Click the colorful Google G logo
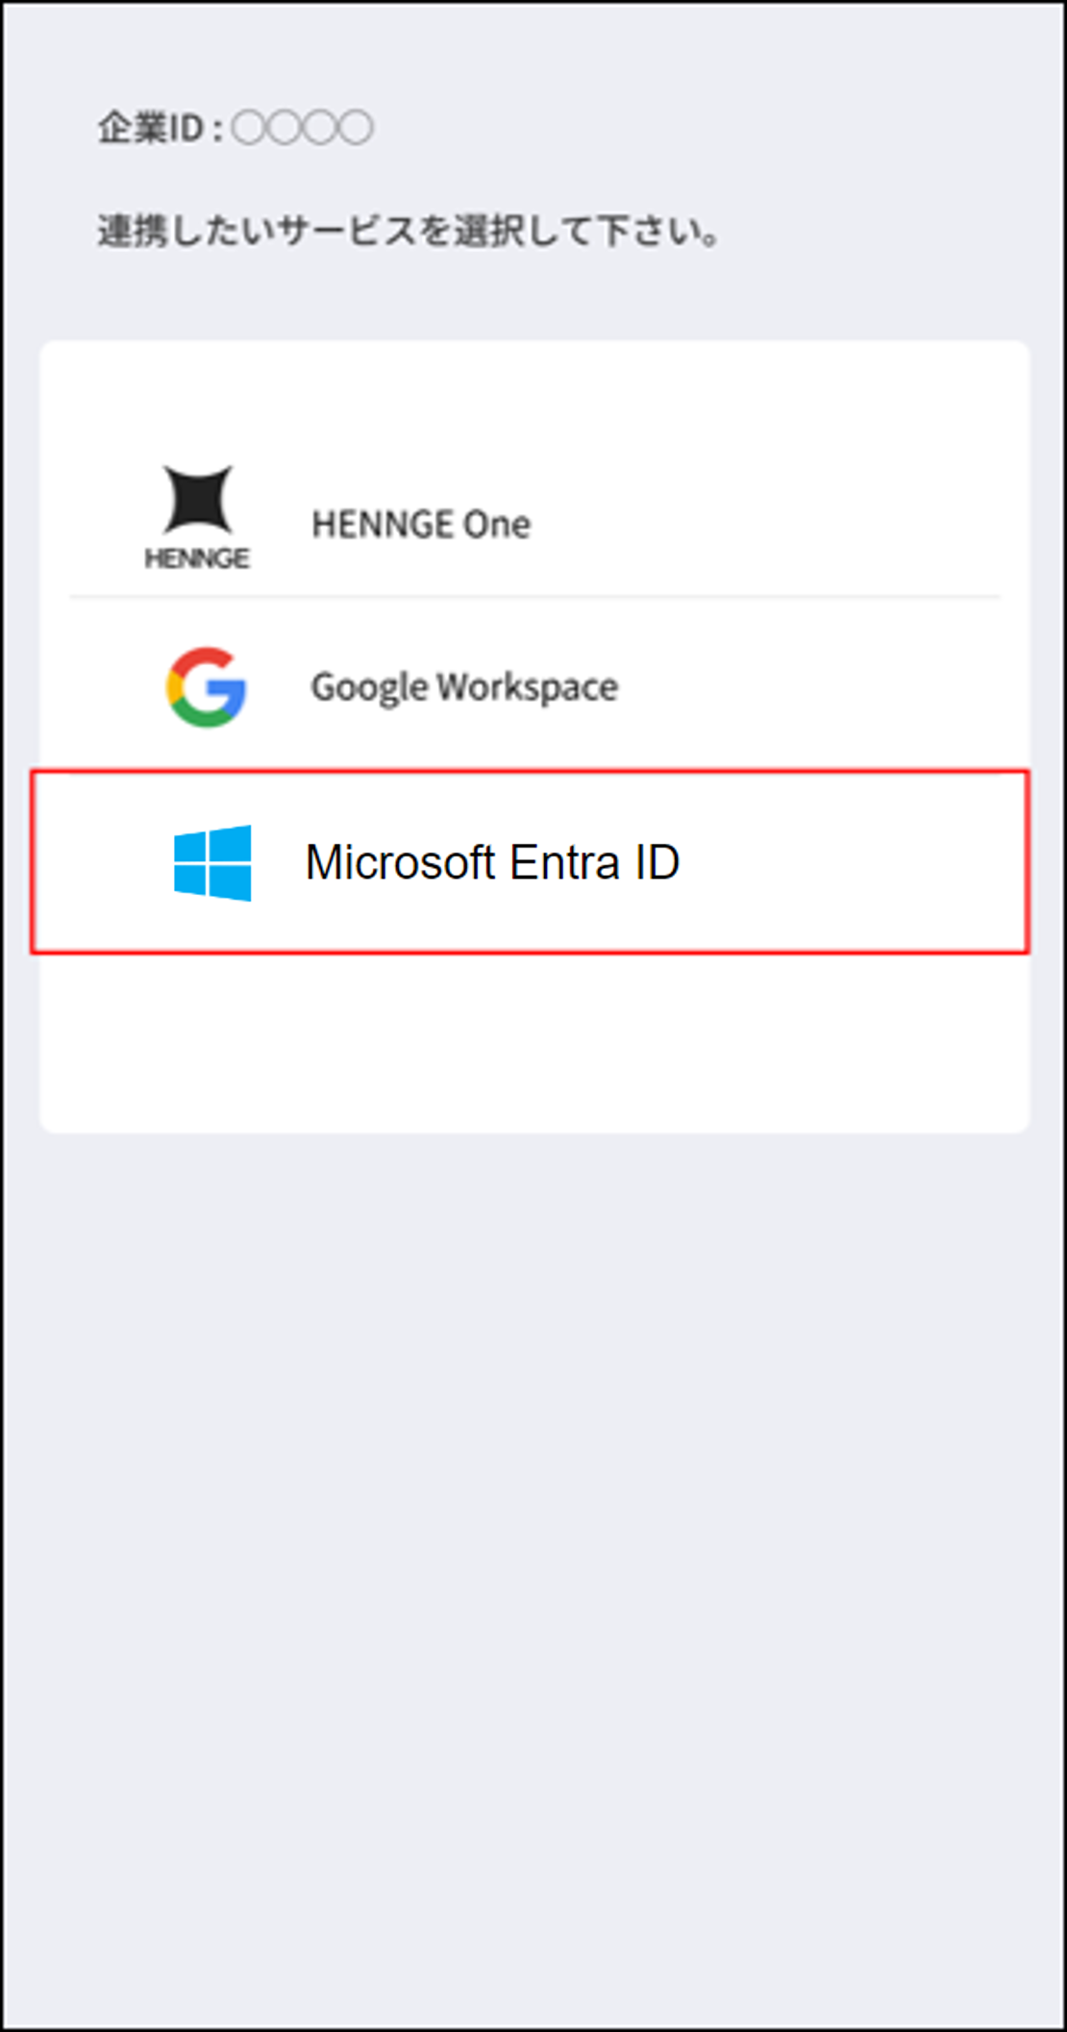Image resolution: width=1067 pixels, height=2032 pixels. coord(206,686)
